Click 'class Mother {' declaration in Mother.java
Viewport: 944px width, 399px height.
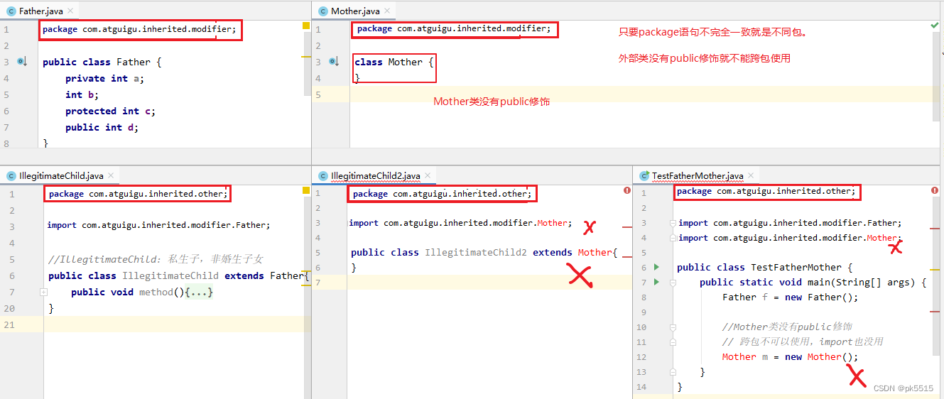click(x=394, y=62)
